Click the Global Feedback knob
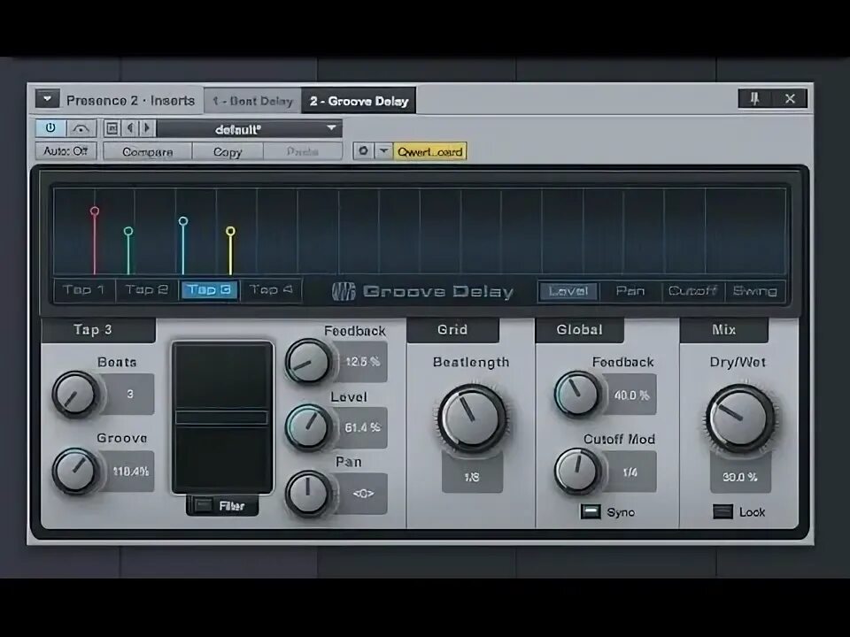The height and width of the screenshot is (637, 850). coord(577,394)
